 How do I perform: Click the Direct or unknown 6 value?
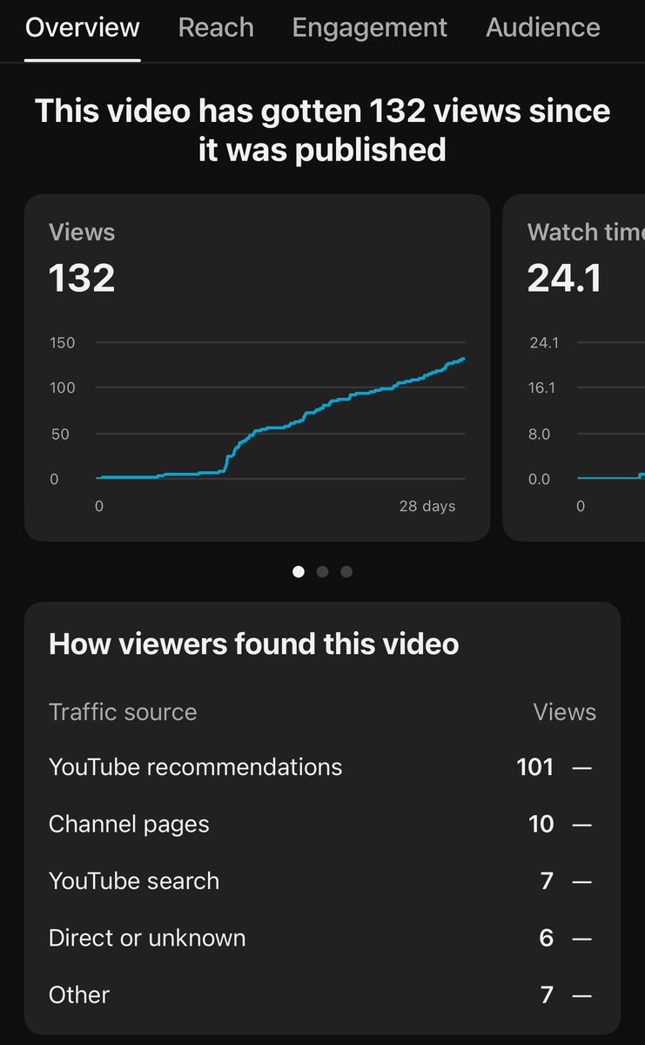pos(547,938)
